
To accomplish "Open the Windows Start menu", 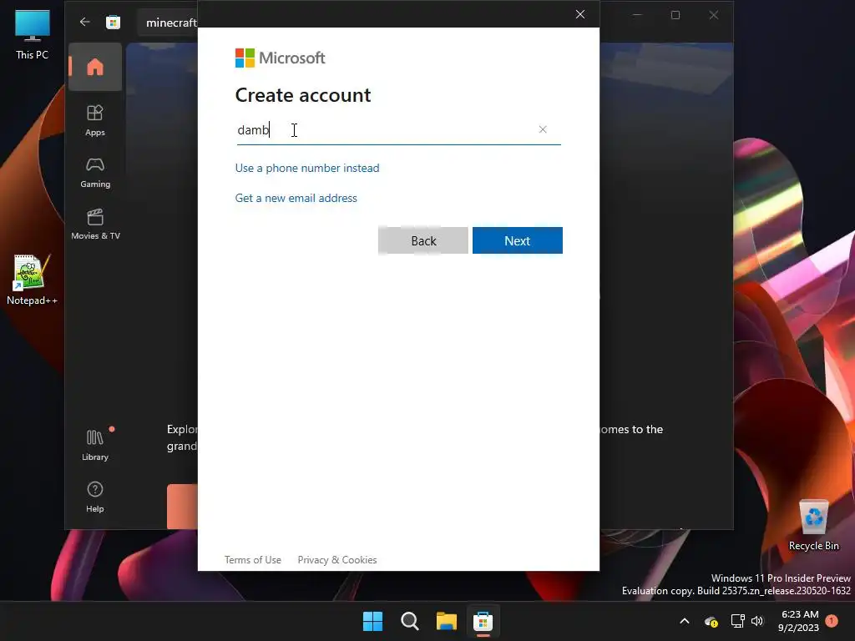I will point(373,621).
